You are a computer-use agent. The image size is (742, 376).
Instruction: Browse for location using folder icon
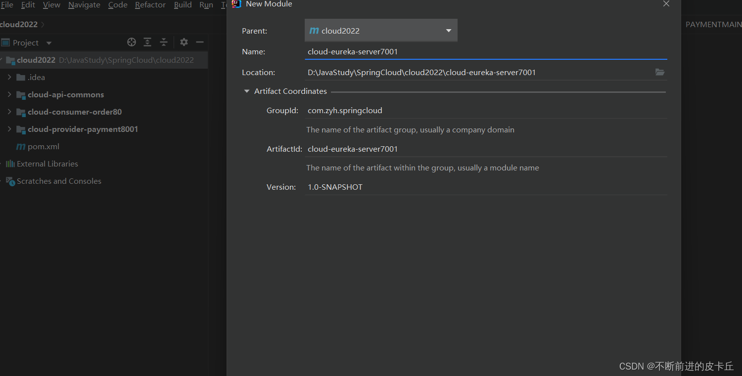660,72
